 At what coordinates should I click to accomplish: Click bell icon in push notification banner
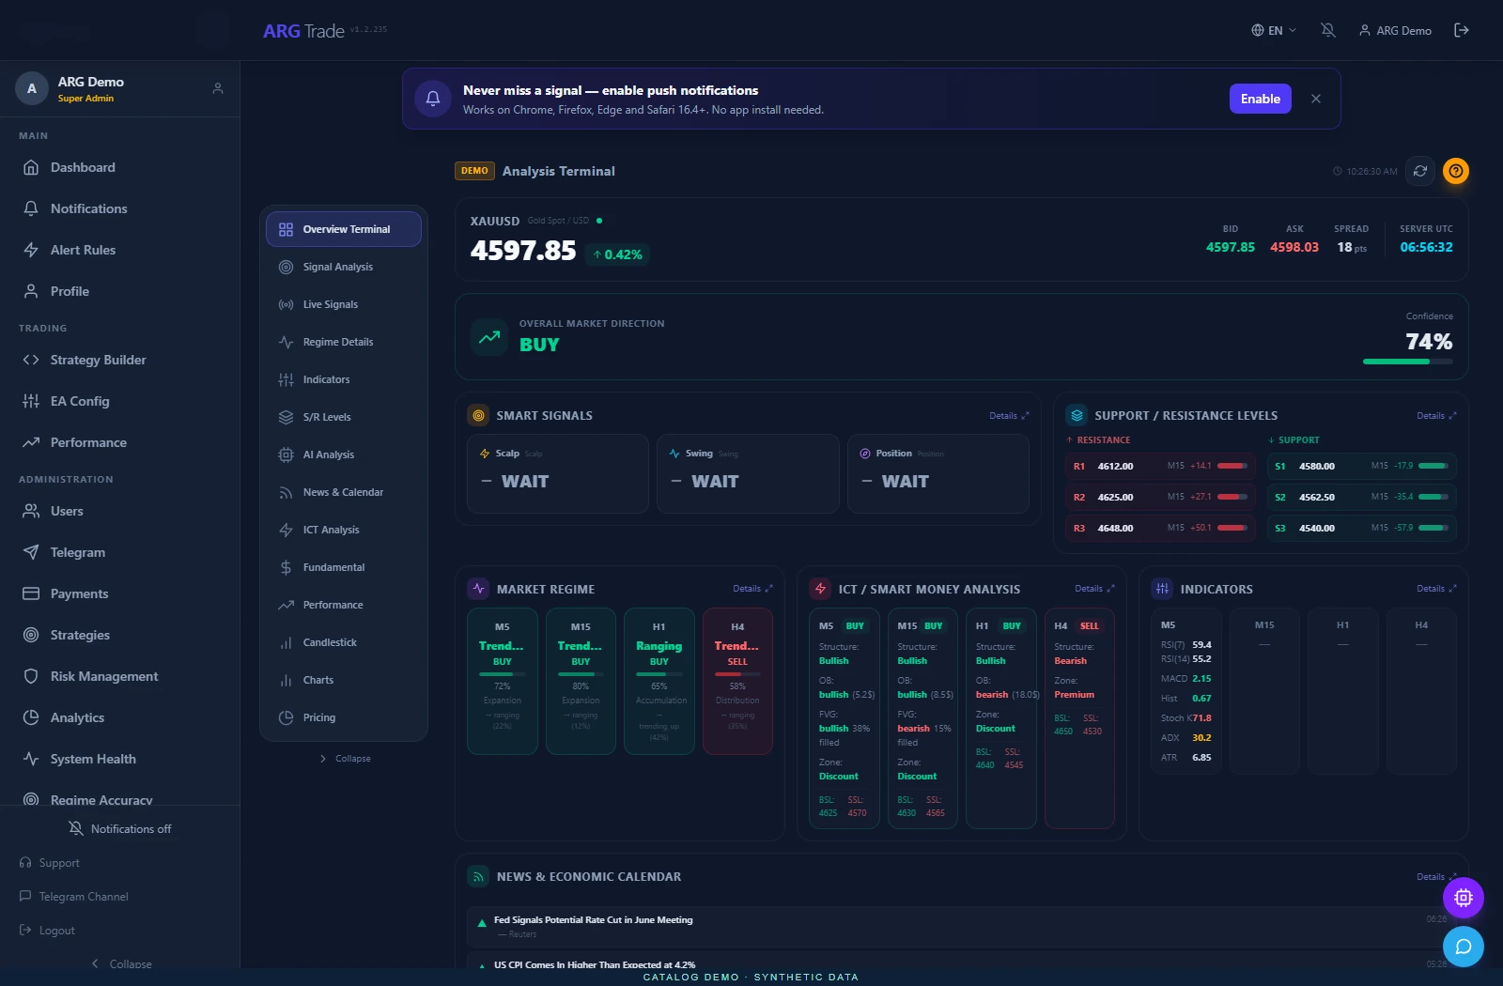(433, 99)
